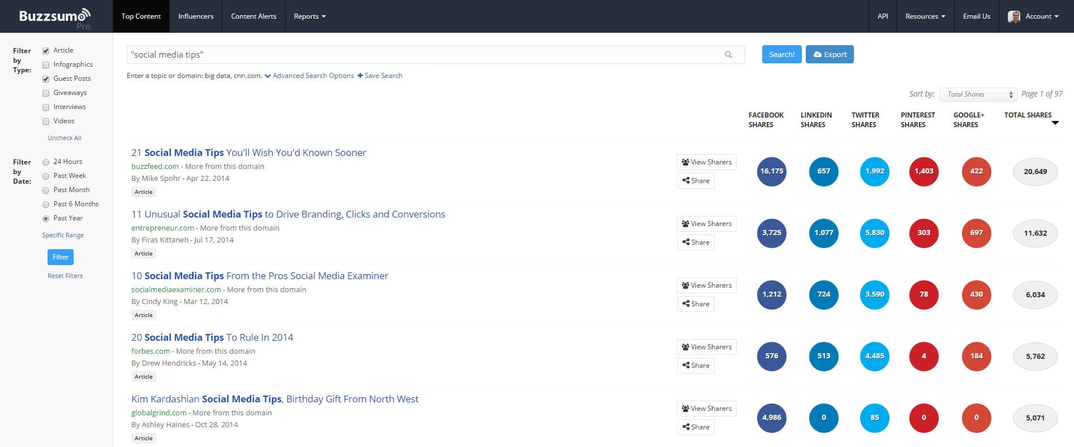
Task: Open the Content Alerts tab
Action: coord(254,16)
